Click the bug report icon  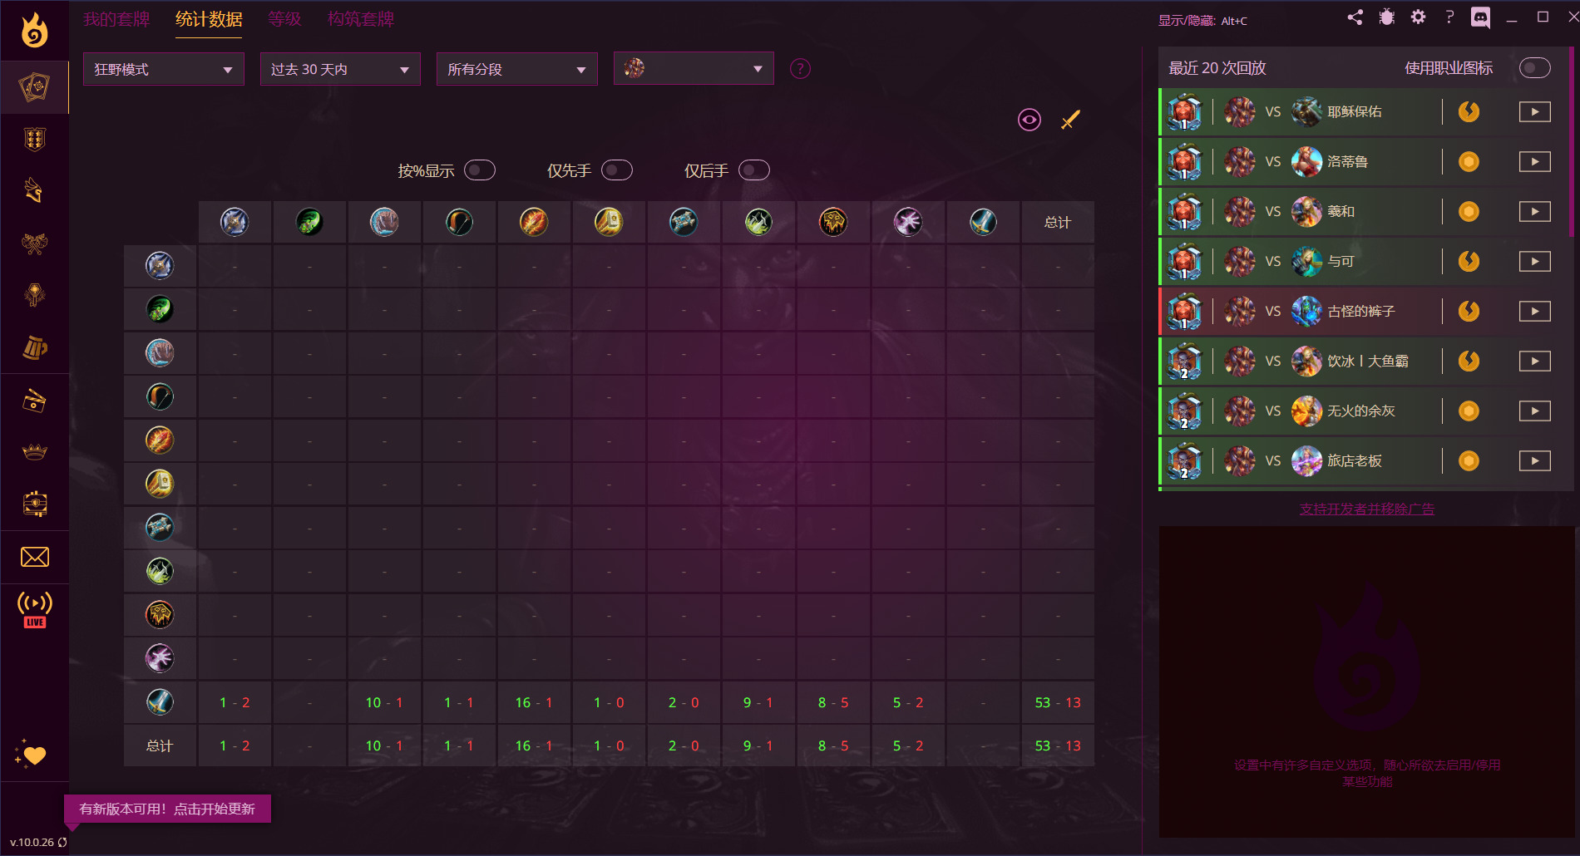[x=1386, y=17]
